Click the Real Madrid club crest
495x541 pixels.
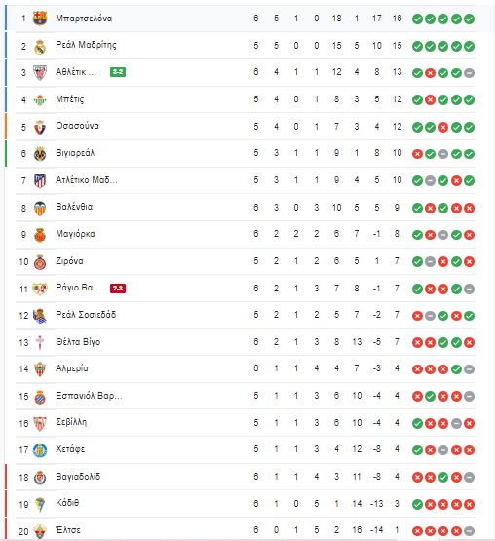click(40, 46)
